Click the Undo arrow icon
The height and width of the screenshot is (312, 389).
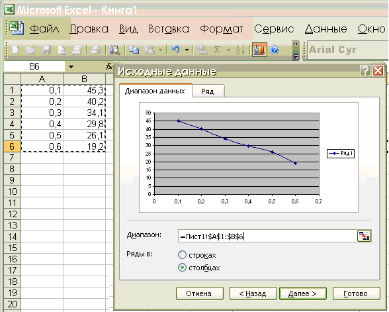point(176,50)
